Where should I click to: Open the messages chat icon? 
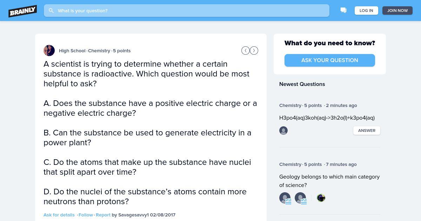tap(343, 11)
